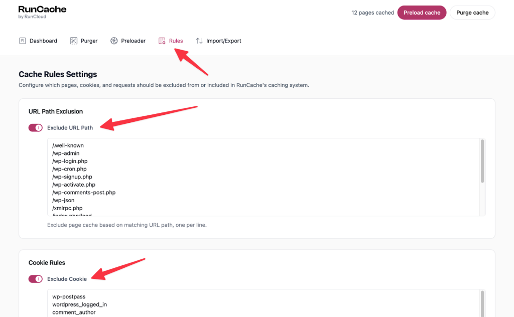The image size is (514, 317).
Task: Toggle the Exclude URL Path switch
Action: point(36,128)
